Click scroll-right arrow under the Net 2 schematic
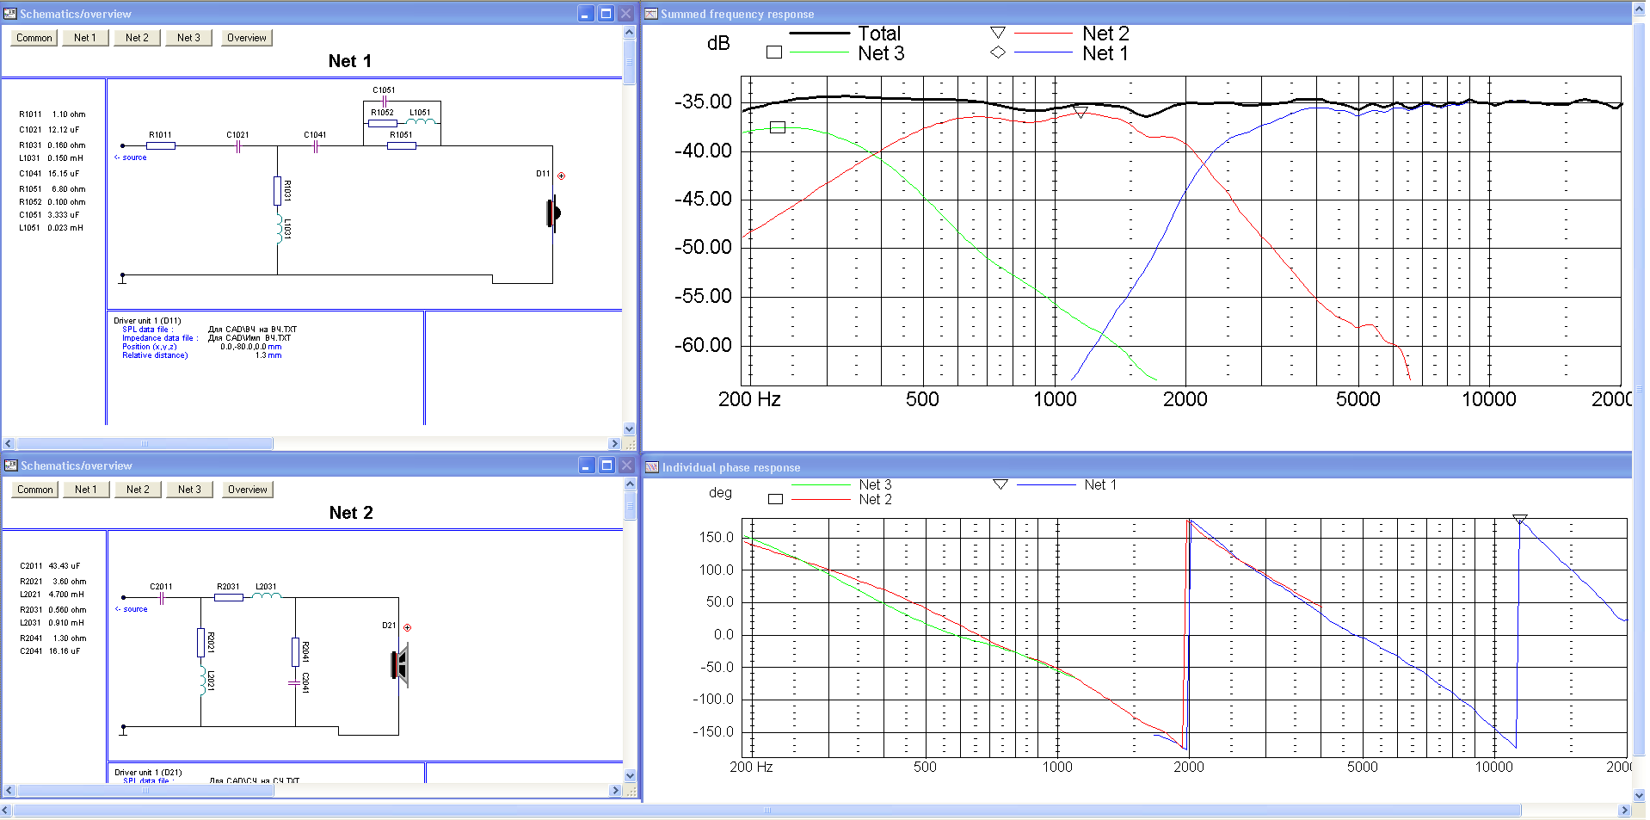The width and height of the screenshot is (1650, 820). click(x=614, y=790)
